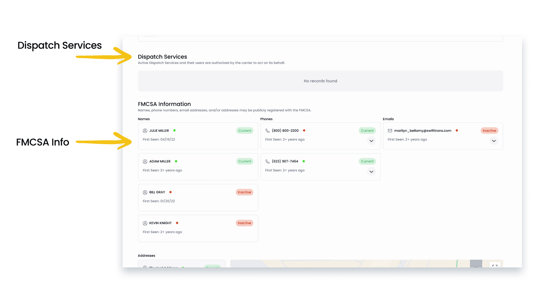Image resolution: width=540 pixels, height=304 pixels.
Task: Click the marilyn_bellamy@swifttrans.com email address
Action: (423, 131)
